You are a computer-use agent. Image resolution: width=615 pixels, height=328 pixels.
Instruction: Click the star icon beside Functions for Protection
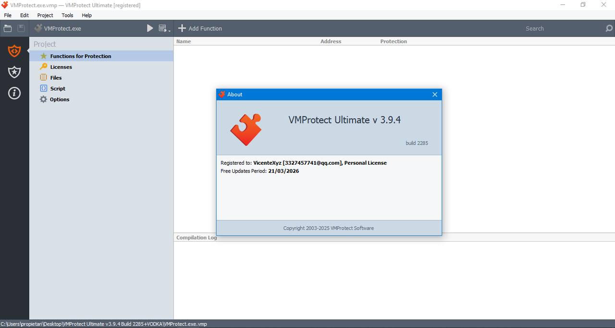[44, 56]
